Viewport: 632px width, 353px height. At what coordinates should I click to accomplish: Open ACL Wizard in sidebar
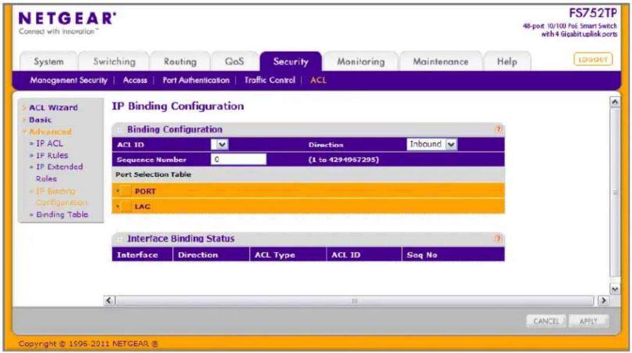coord(53,107)
